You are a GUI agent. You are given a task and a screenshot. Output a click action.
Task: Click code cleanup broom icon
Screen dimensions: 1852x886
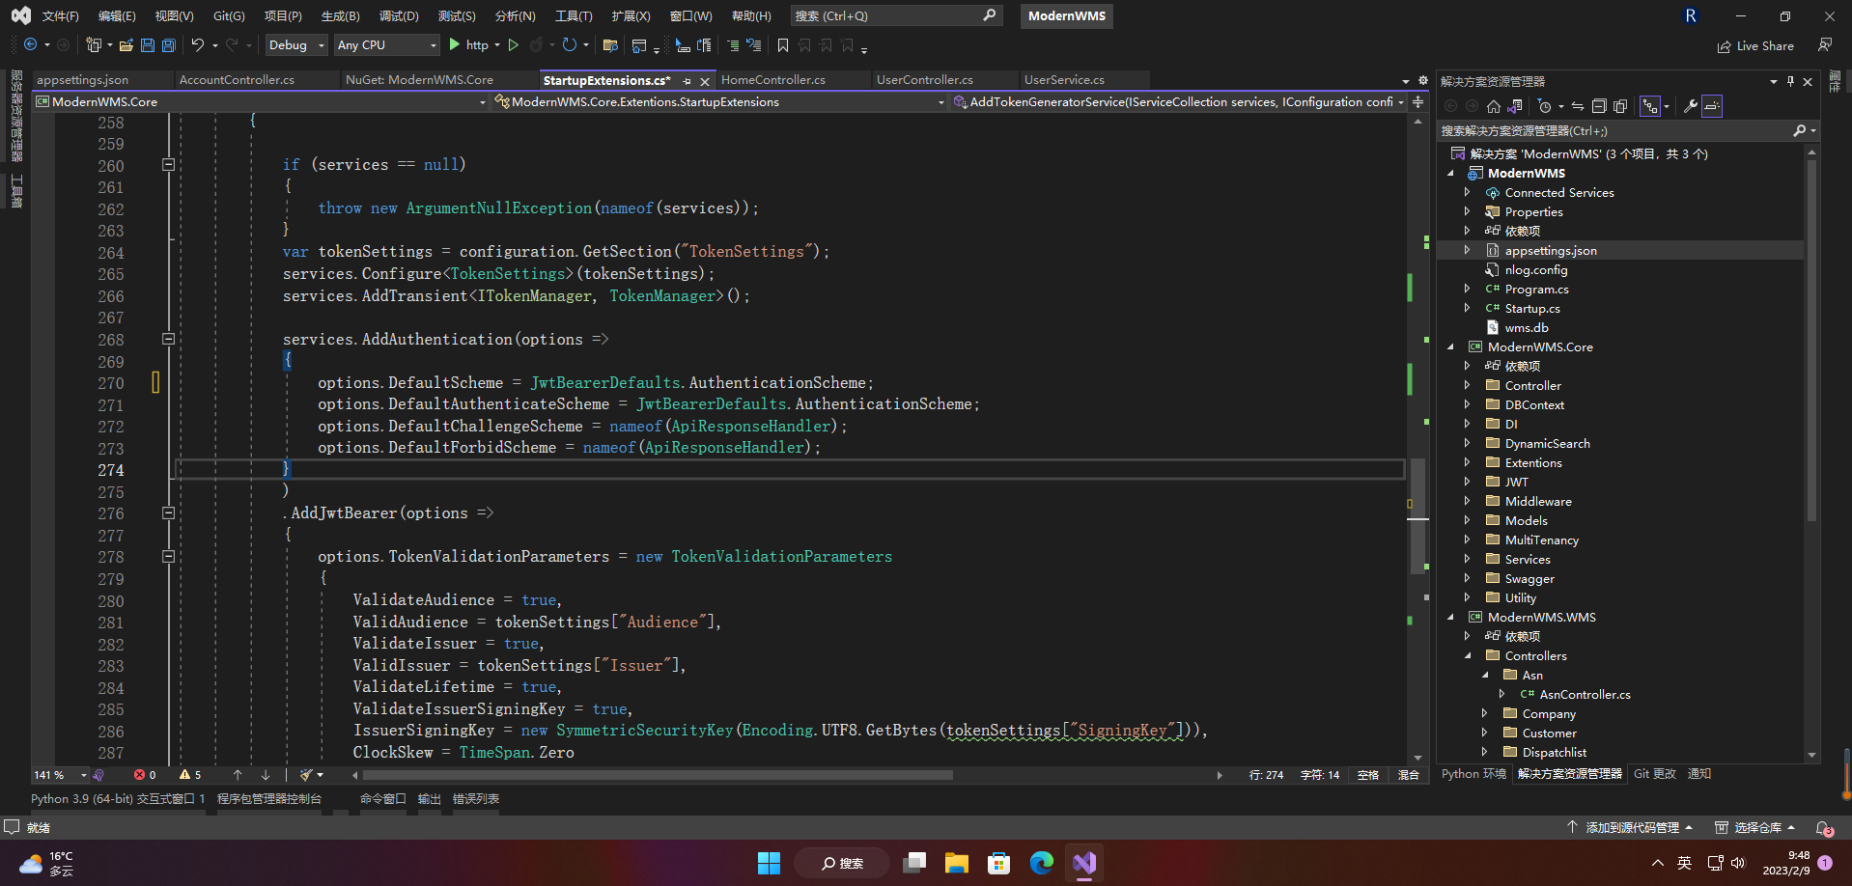pyautogui.click(x=306, y=775)
